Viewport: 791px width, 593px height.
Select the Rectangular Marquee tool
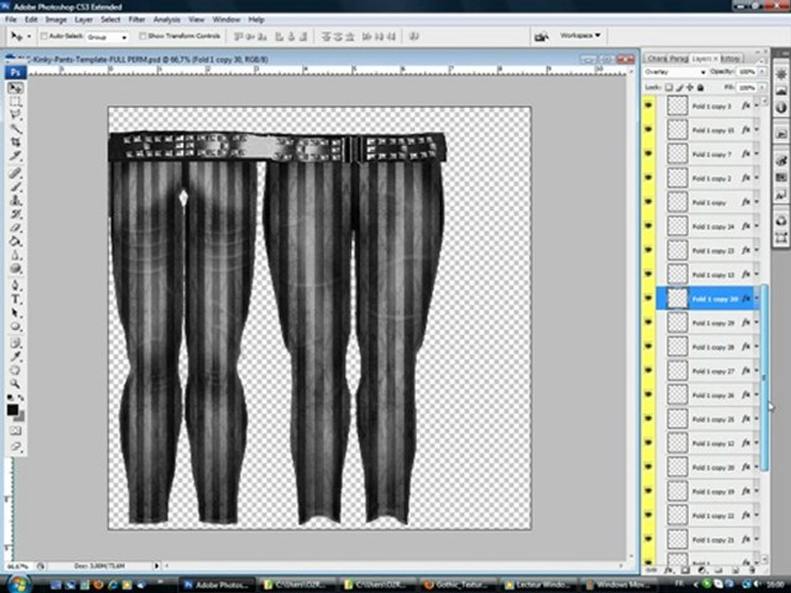click(16, 102)
